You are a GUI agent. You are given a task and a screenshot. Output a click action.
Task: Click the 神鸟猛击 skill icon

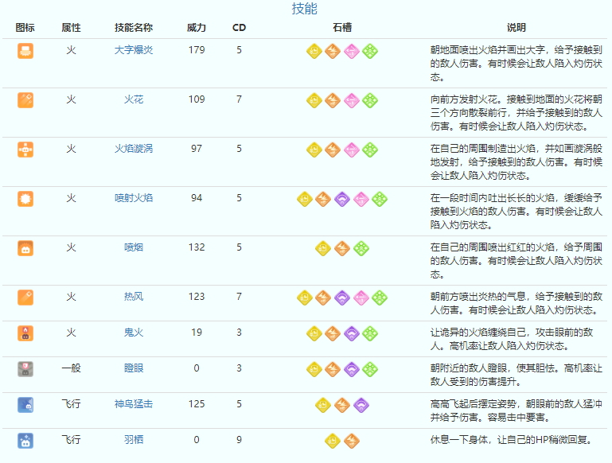[x=25, y=405]
